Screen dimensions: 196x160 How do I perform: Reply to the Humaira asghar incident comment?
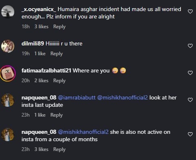pos(59,27)
